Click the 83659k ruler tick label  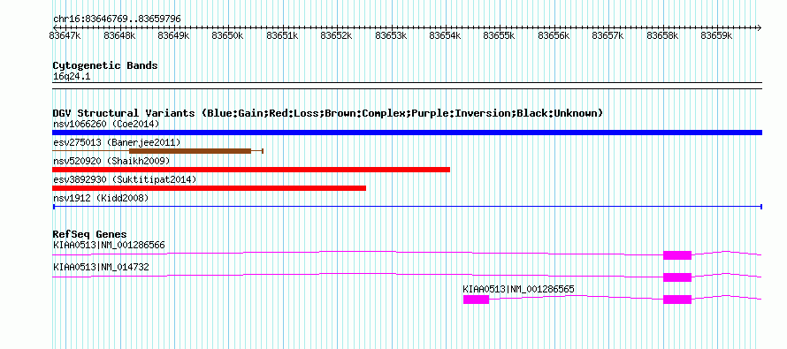tap(717, 35)
